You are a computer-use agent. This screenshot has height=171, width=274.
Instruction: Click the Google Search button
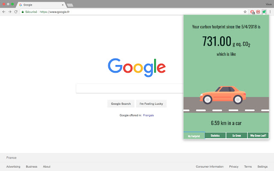point(121,103)
